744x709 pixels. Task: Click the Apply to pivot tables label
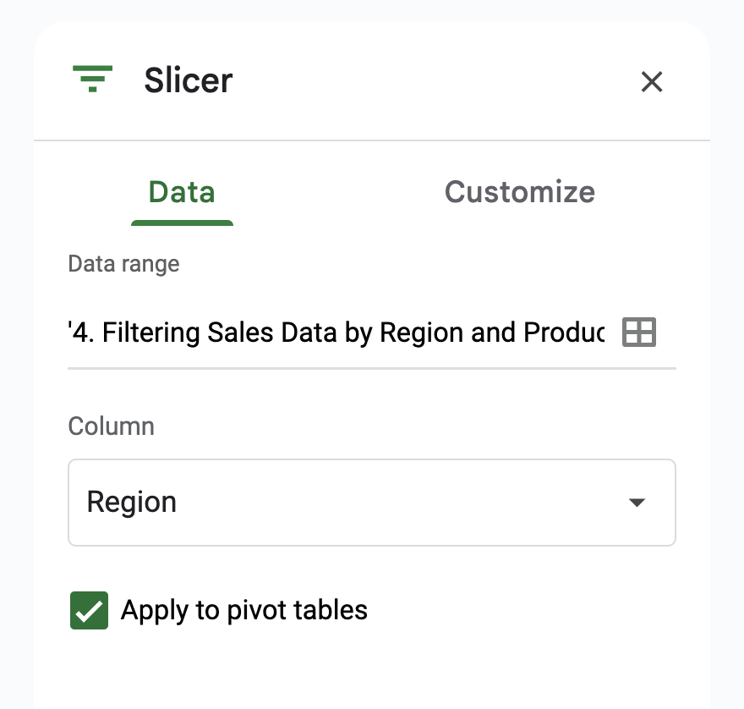244,610
